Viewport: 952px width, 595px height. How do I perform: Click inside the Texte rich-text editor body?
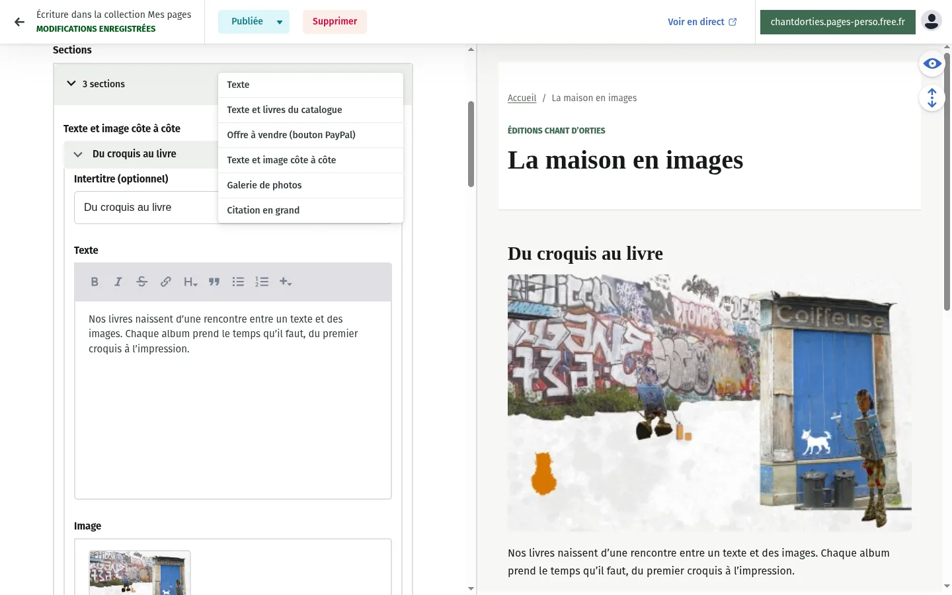(233, 400)
